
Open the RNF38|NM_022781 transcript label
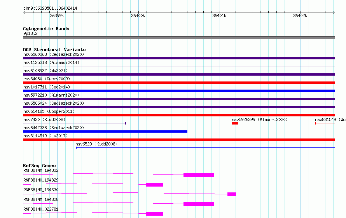click(41, 209)
